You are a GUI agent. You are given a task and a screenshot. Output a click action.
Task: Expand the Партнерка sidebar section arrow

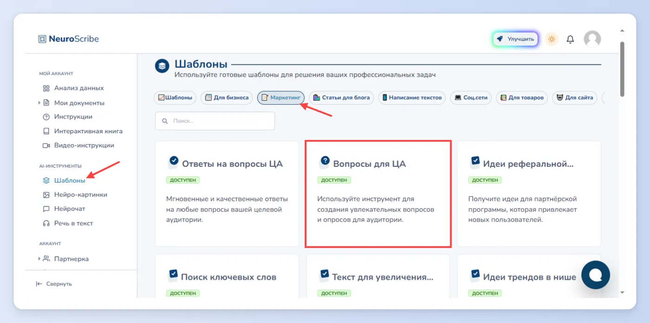(39, 259)
